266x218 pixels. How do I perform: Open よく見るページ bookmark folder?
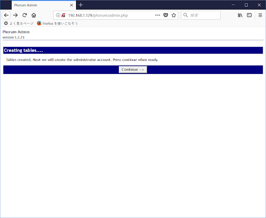(19, 23)
